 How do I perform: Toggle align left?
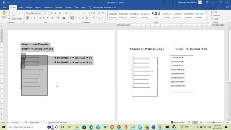72,18
